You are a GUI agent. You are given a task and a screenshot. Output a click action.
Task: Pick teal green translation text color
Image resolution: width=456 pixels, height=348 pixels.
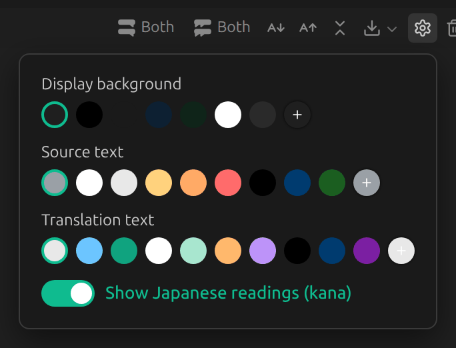[124, 251]
